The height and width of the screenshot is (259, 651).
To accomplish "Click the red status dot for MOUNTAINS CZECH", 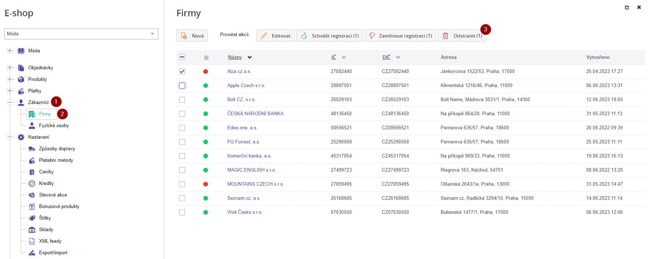I will pyautogui.click(x=206, y=184).
